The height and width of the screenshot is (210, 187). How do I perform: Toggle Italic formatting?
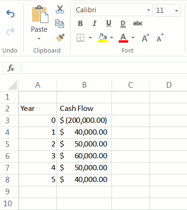(94, 24)
